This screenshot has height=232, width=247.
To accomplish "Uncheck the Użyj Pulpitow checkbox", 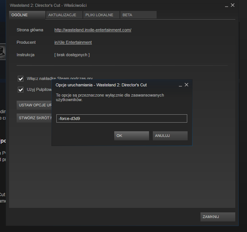I will click(x=21, y=90).
